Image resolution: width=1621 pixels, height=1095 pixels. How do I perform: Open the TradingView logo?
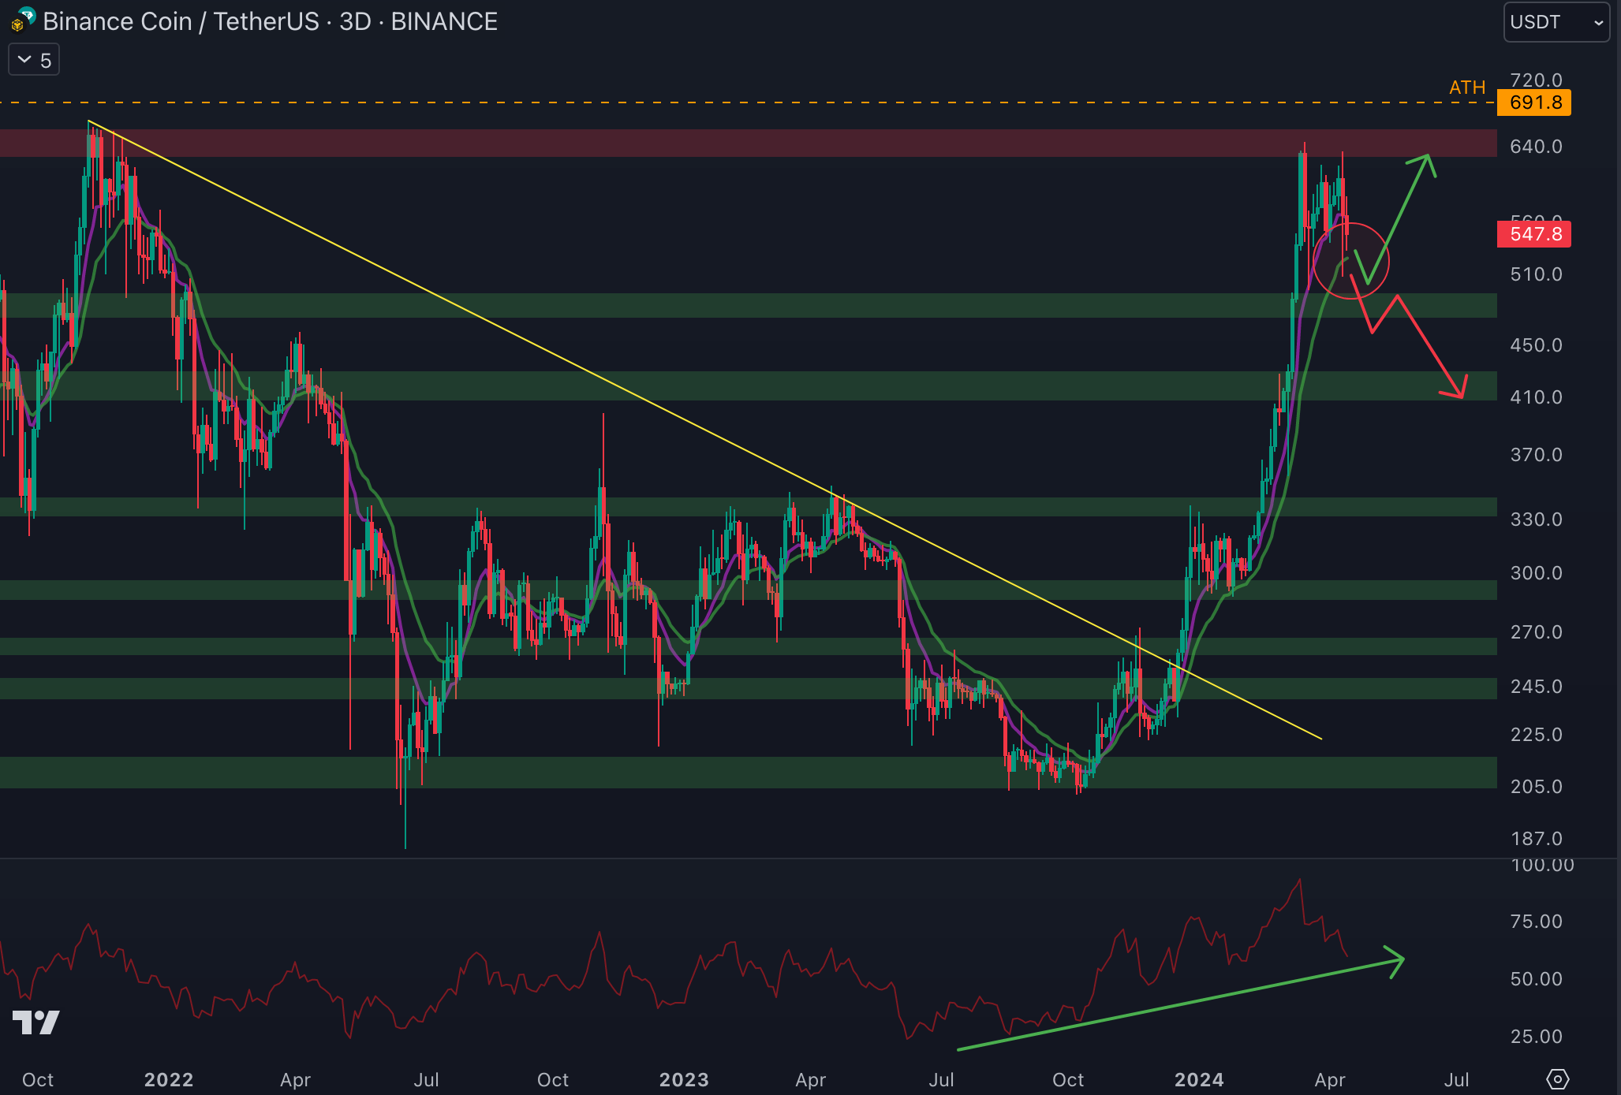(x=36, y=1022)
